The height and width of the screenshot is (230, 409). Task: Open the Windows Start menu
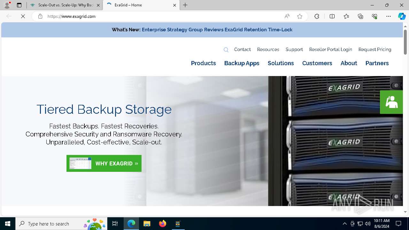(8, 224)
